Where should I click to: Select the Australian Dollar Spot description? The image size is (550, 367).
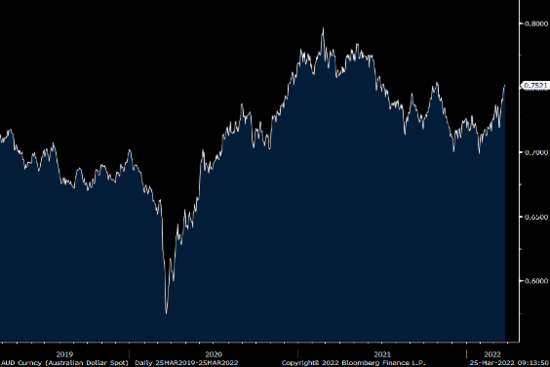coord(85,362)
